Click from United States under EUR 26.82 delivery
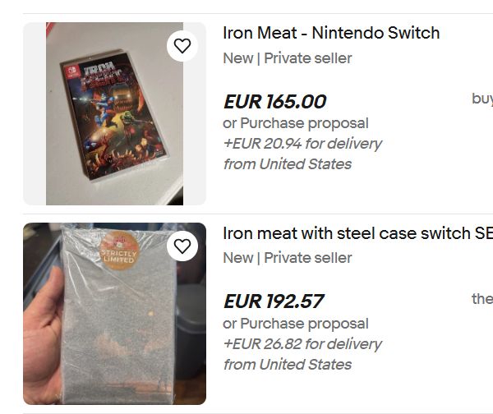This screenshot has height=414, width=493. tap(287, 364)
